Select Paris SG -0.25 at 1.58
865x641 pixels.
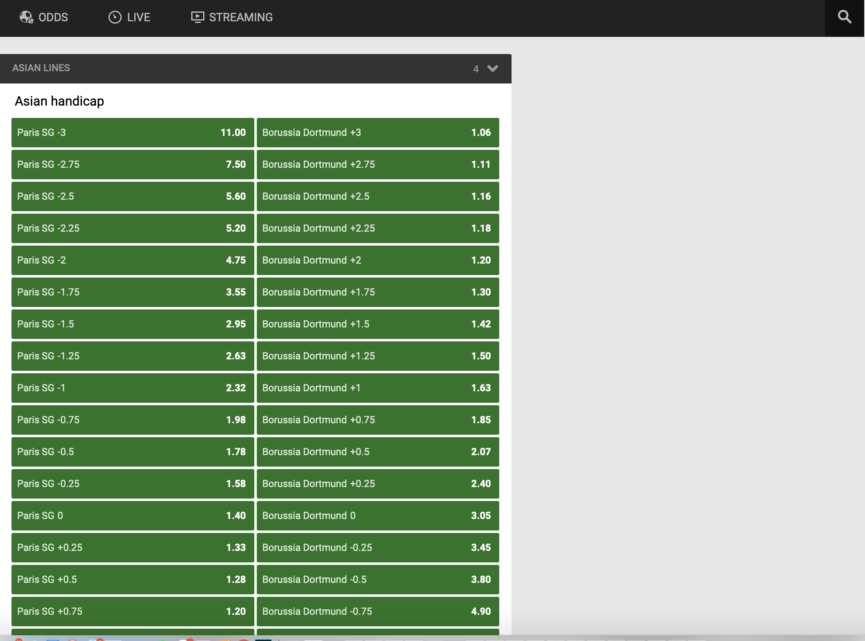click(x=132, y=483)
